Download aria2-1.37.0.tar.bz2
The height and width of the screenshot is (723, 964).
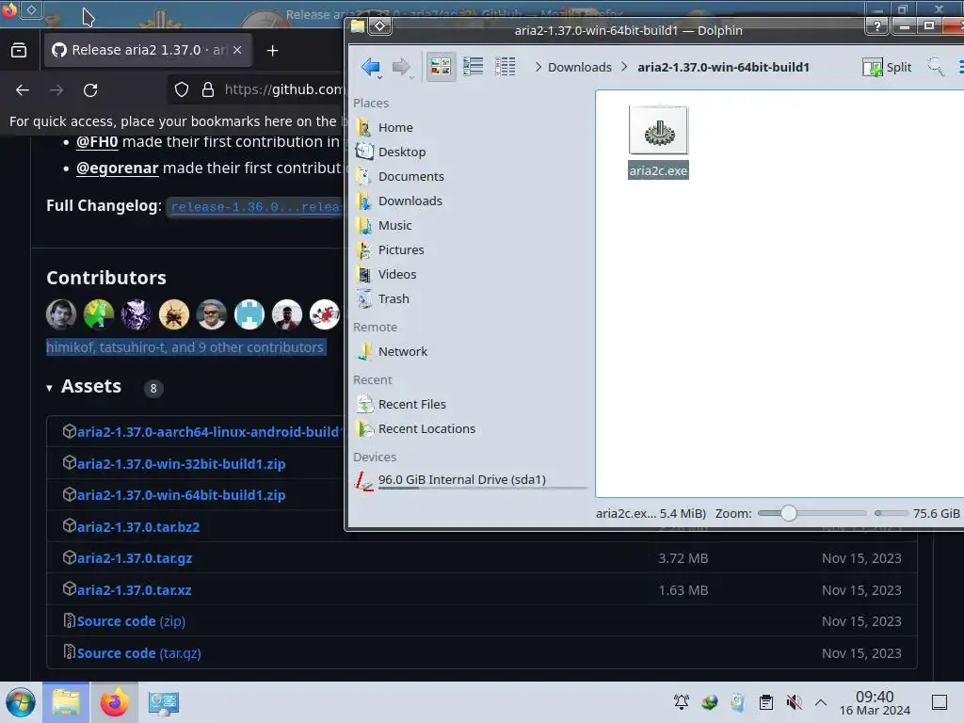click(138, 527)
